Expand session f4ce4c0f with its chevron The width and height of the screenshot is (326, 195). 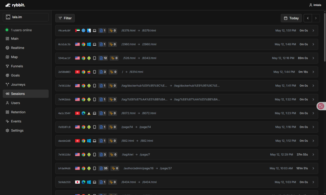pyautogui.click(x=313, y=31)
